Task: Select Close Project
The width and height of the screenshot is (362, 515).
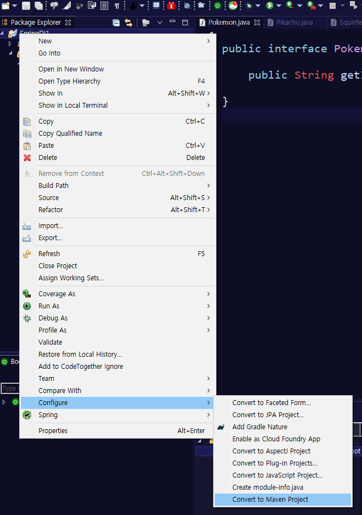Action: (118, 266)
